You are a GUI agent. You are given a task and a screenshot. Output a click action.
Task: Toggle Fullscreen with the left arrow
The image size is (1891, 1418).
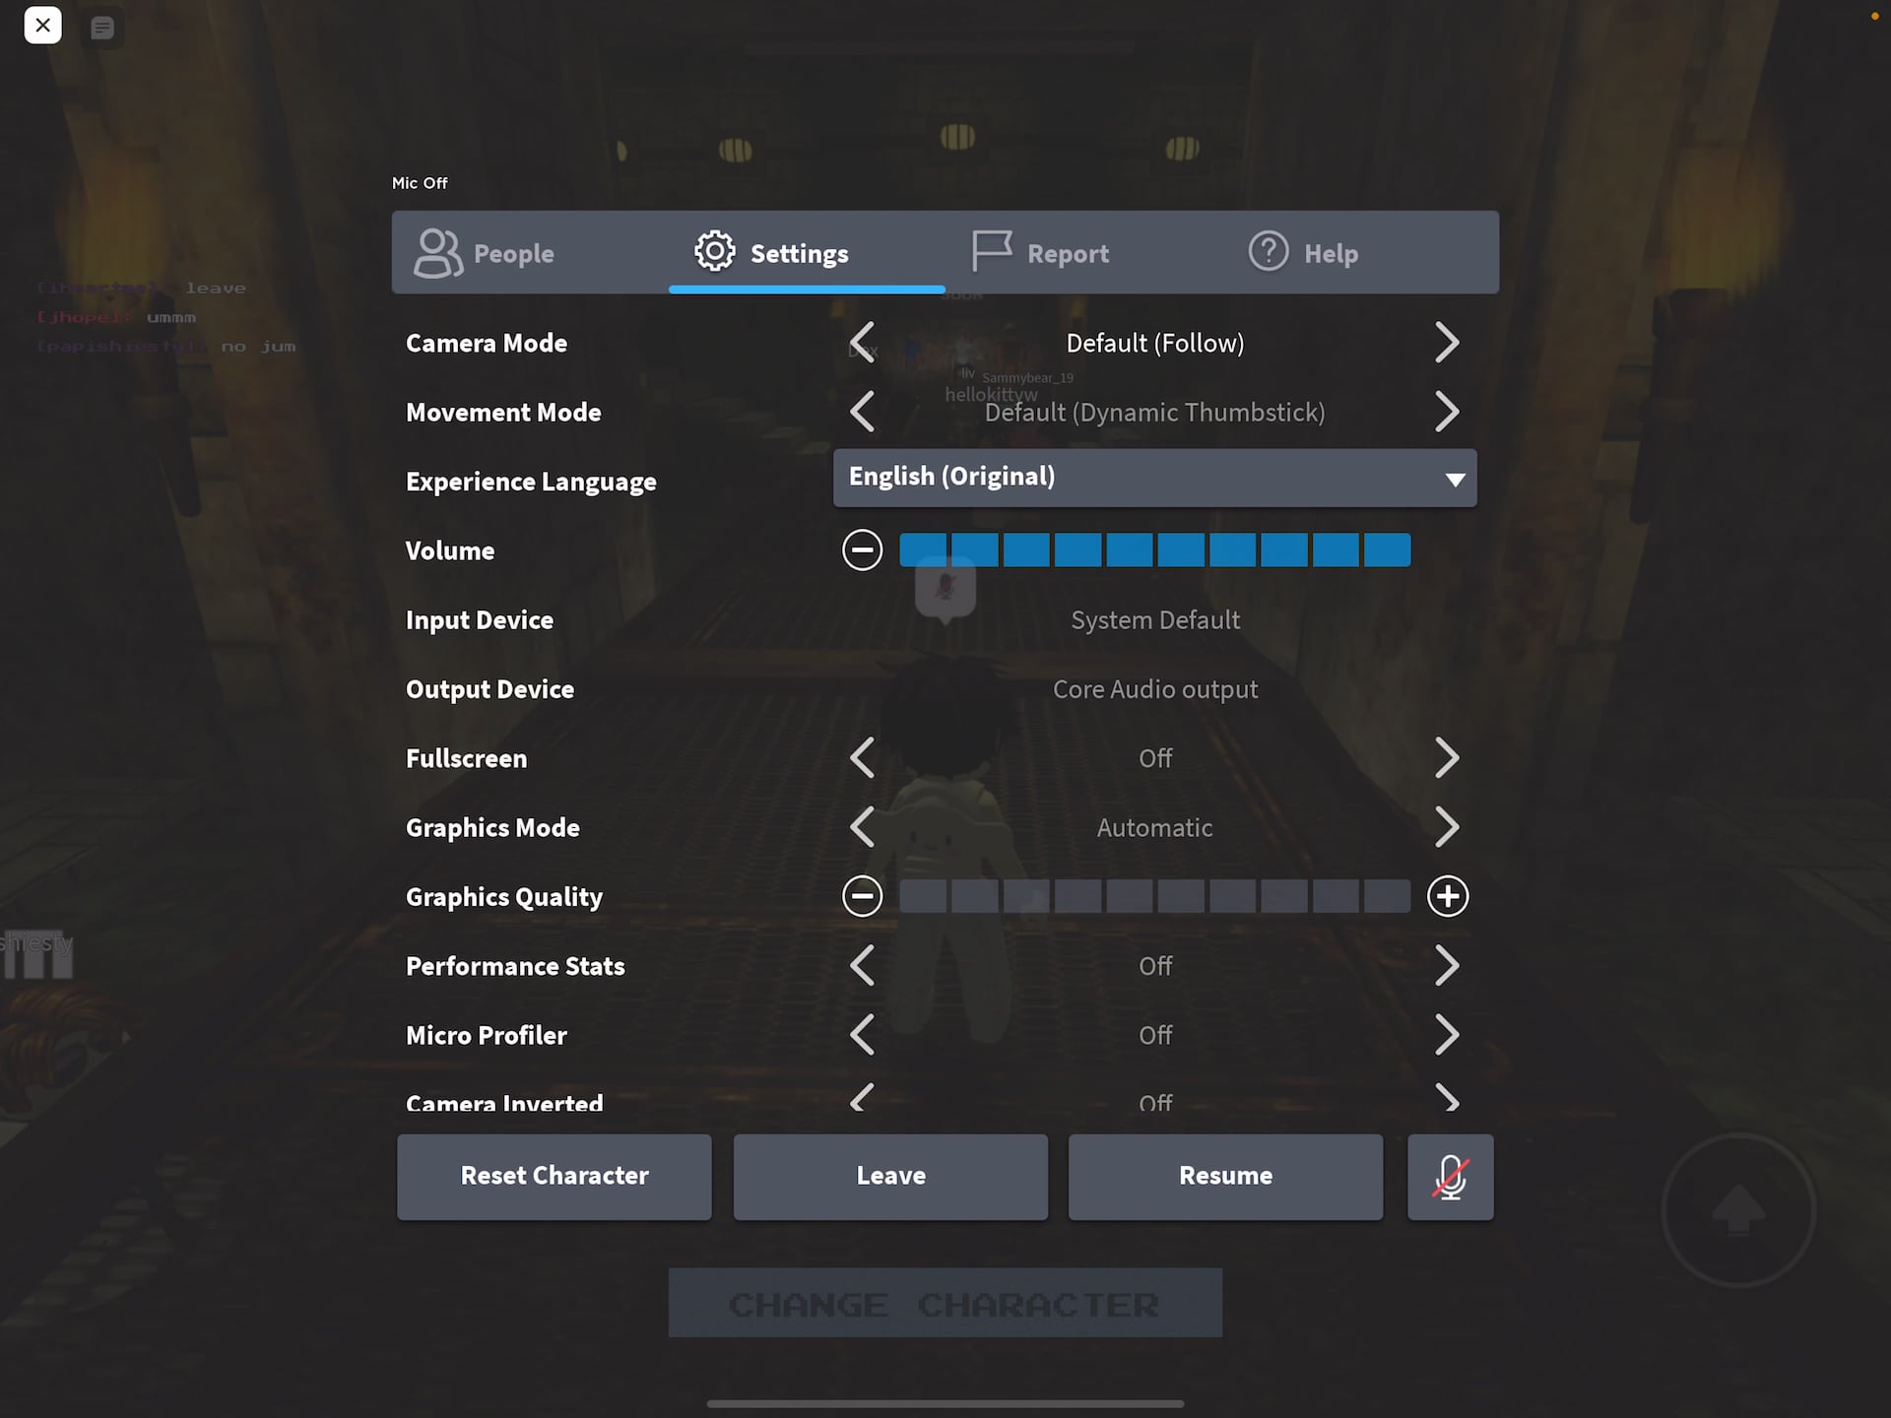[x=862, y=758]
